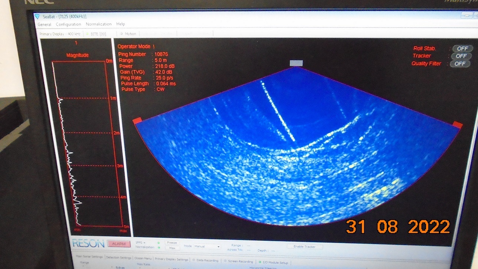The height and width of the screenshot is (269, 478).
Task: Toggle Roll Stab. OFF switch
Action: tap(462, 48)
